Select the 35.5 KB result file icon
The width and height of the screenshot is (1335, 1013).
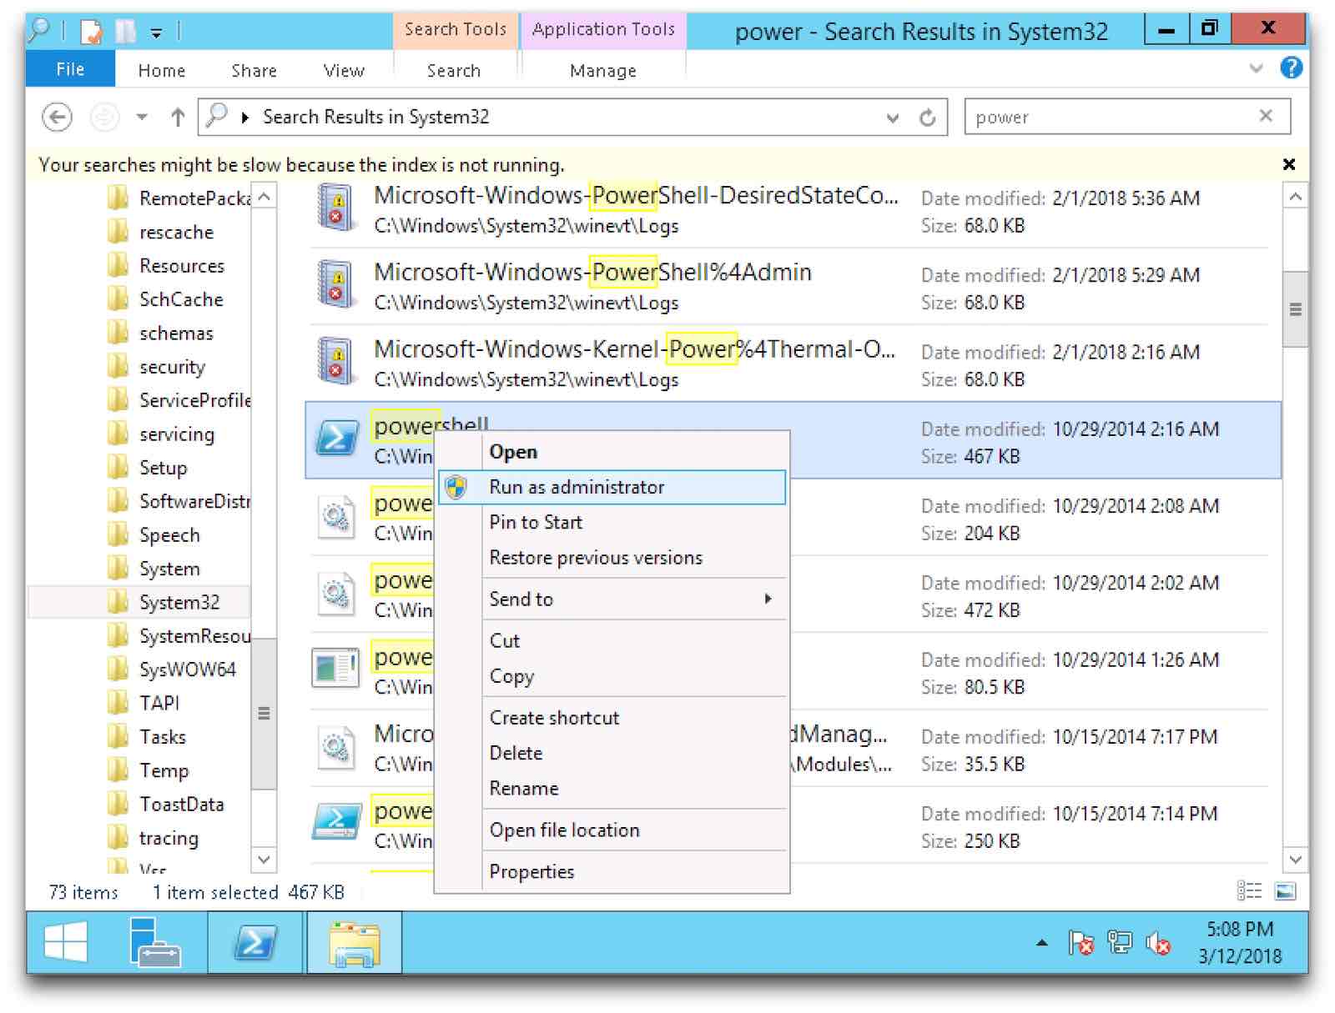point(336,747)
